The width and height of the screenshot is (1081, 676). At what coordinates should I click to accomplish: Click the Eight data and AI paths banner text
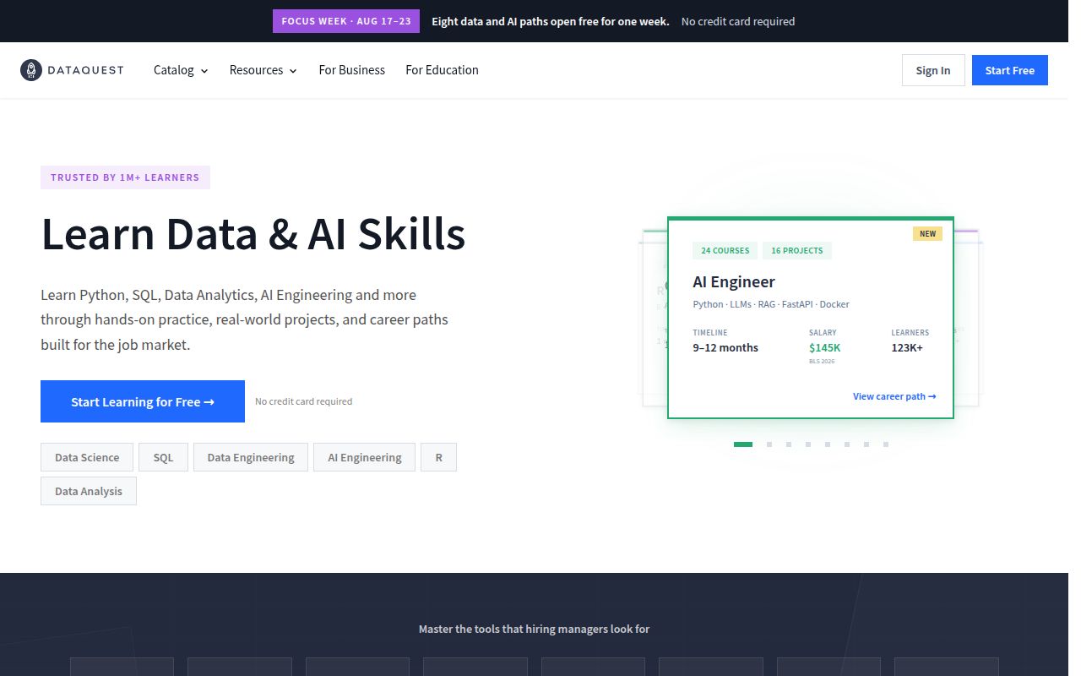(551, 21)
